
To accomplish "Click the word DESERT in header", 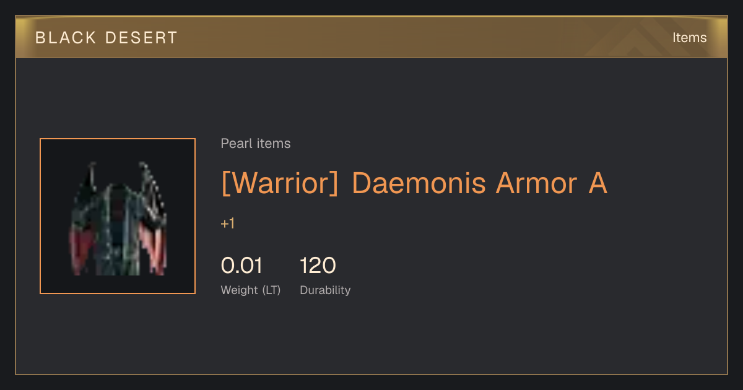I will (x=141, y=38).
